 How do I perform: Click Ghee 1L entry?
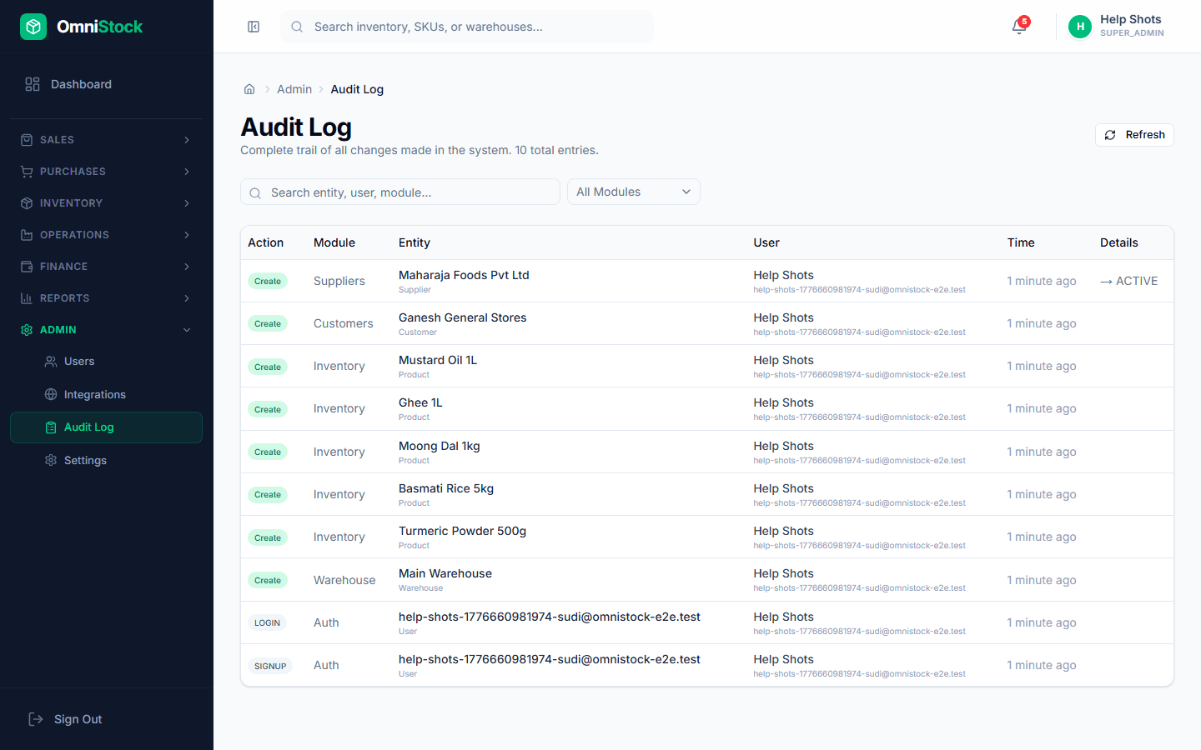pyautogui.click(x=420, y=402)
